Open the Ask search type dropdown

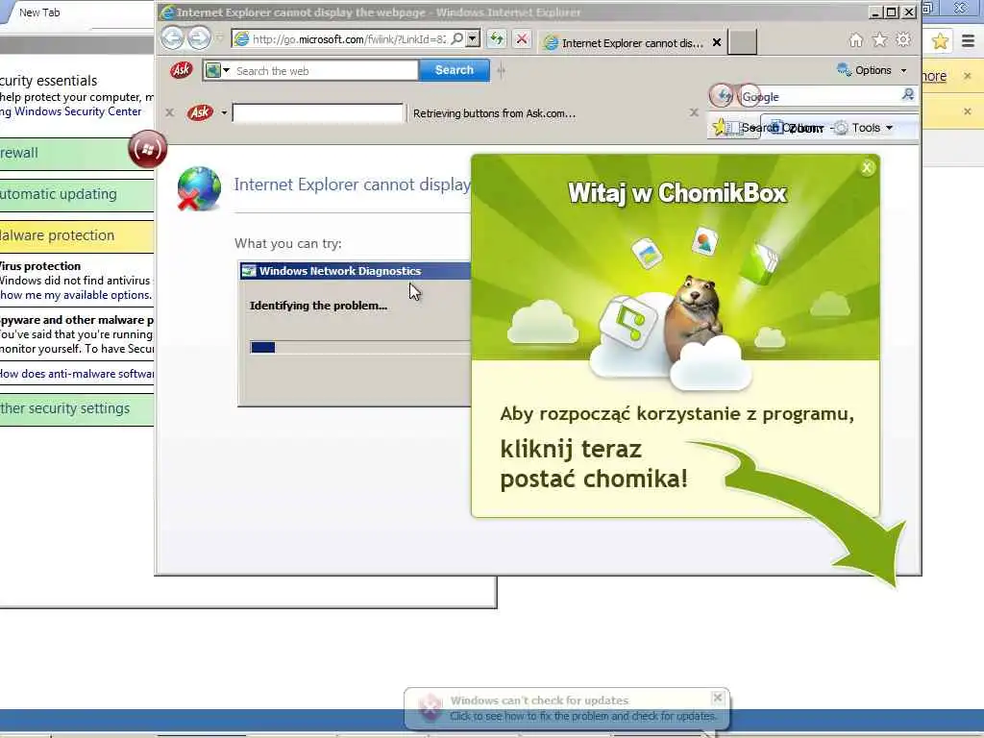pyautogui.click(x=218, y=70)
